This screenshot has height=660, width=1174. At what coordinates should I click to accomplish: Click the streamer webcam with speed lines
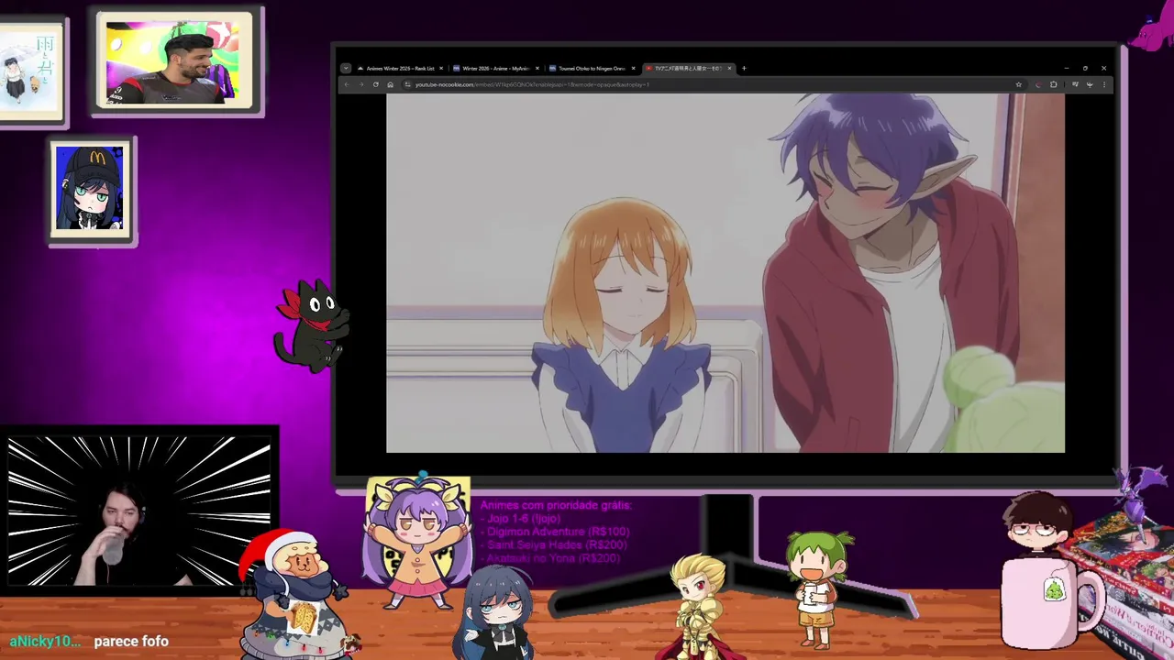click(x=139, y=511)
